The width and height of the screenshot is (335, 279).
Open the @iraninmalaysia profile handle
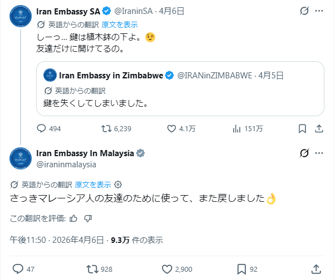click(66, 165)
